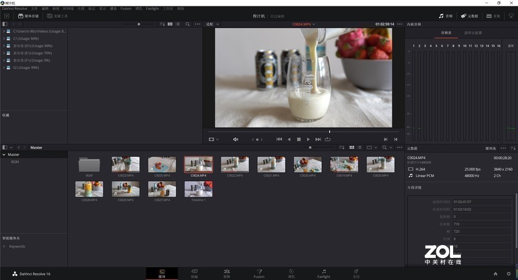Go to project manager home icon
Screen dimensions: 518x280
tap(495, 274)
